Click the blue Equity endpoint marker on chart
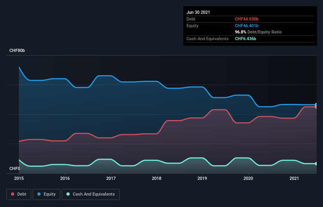Viewport: 323px width, 207px height. coord(316,105)
